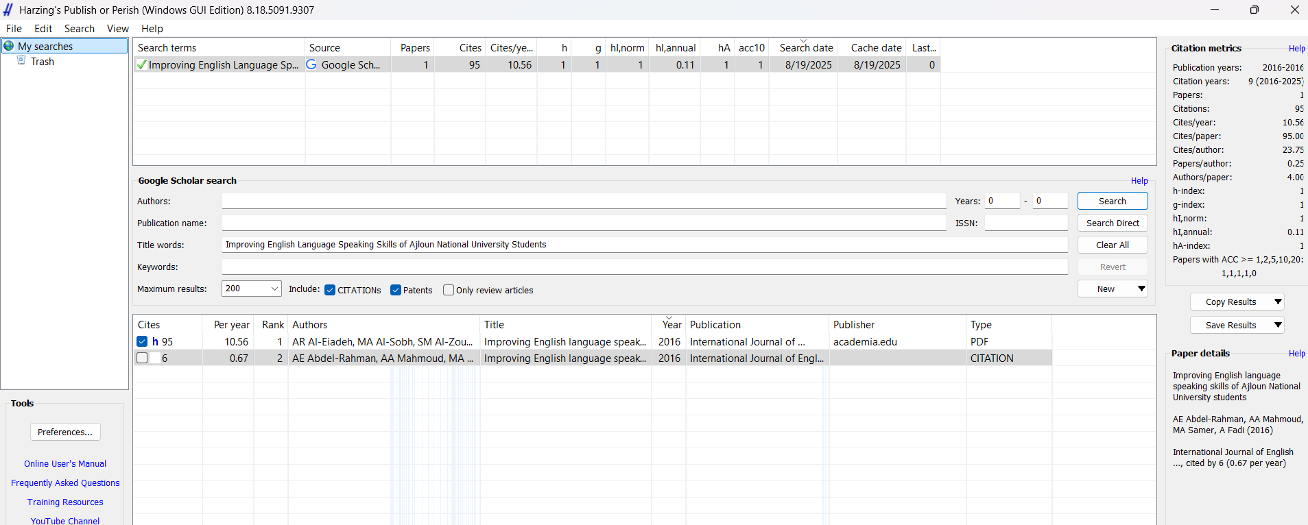
Task: Click the Title words input field
Action: pyautogui.click(x=645, y=245)
